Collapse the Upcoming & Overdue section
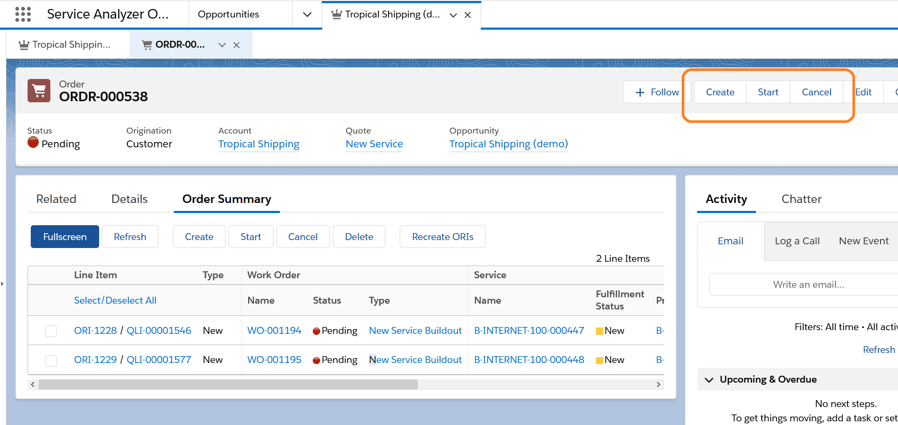 point(709,379)
